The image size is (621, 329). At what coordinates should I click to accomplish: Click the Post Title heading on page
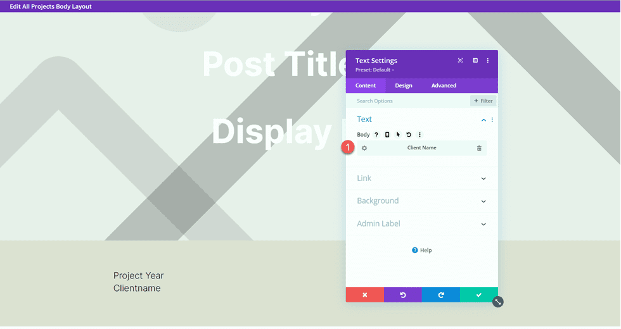pyautogui.click(x=274, y=64)
